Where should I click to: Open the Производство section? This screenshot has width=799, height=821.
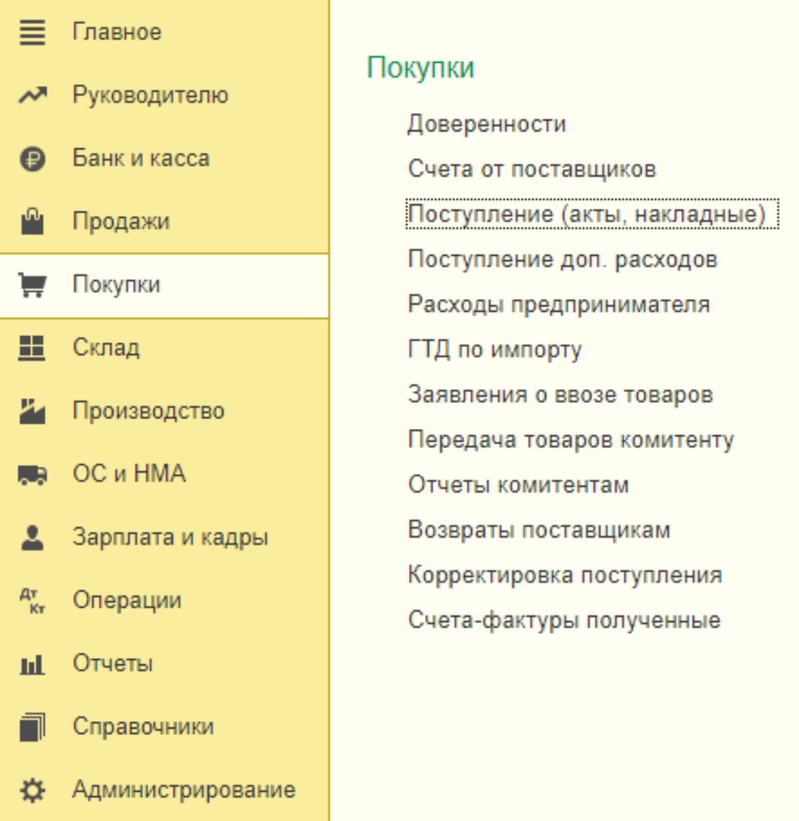pyautogui.click(x=148, y=411)
